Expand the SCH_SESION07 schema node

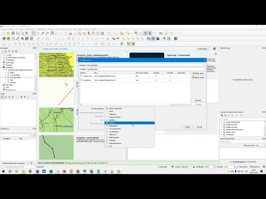pyautogui.click(x=6, y=78)
